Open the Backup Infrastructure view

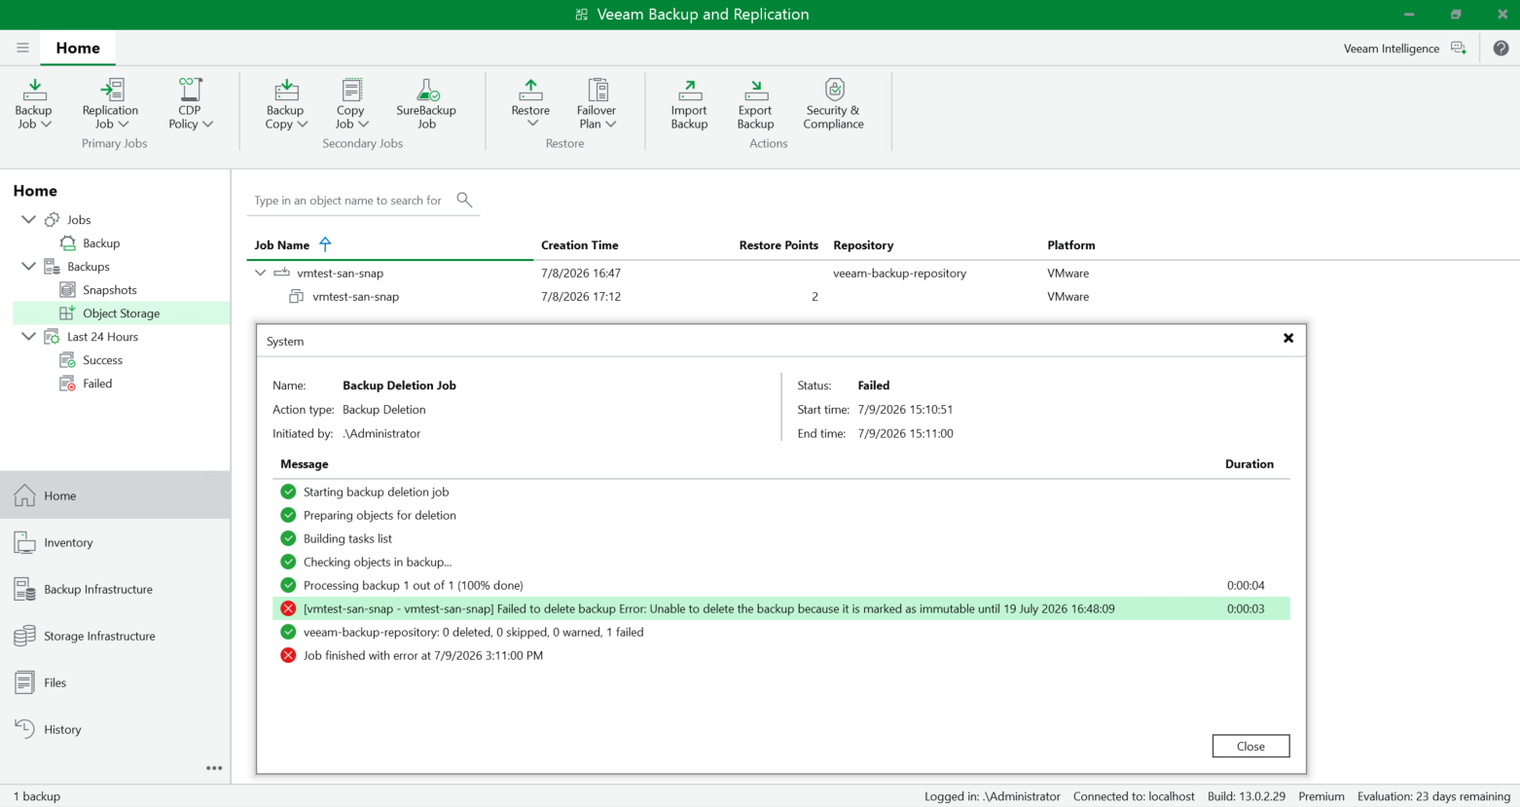tap(115, 589)
